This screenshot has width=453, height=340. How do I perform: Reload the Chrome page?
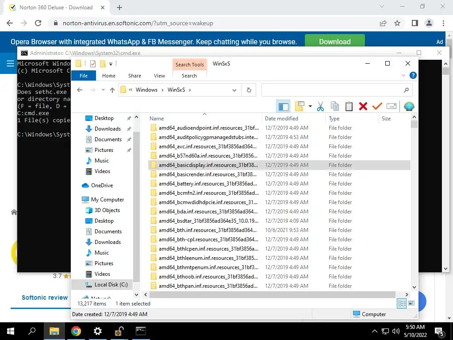(x=38, y=23)
